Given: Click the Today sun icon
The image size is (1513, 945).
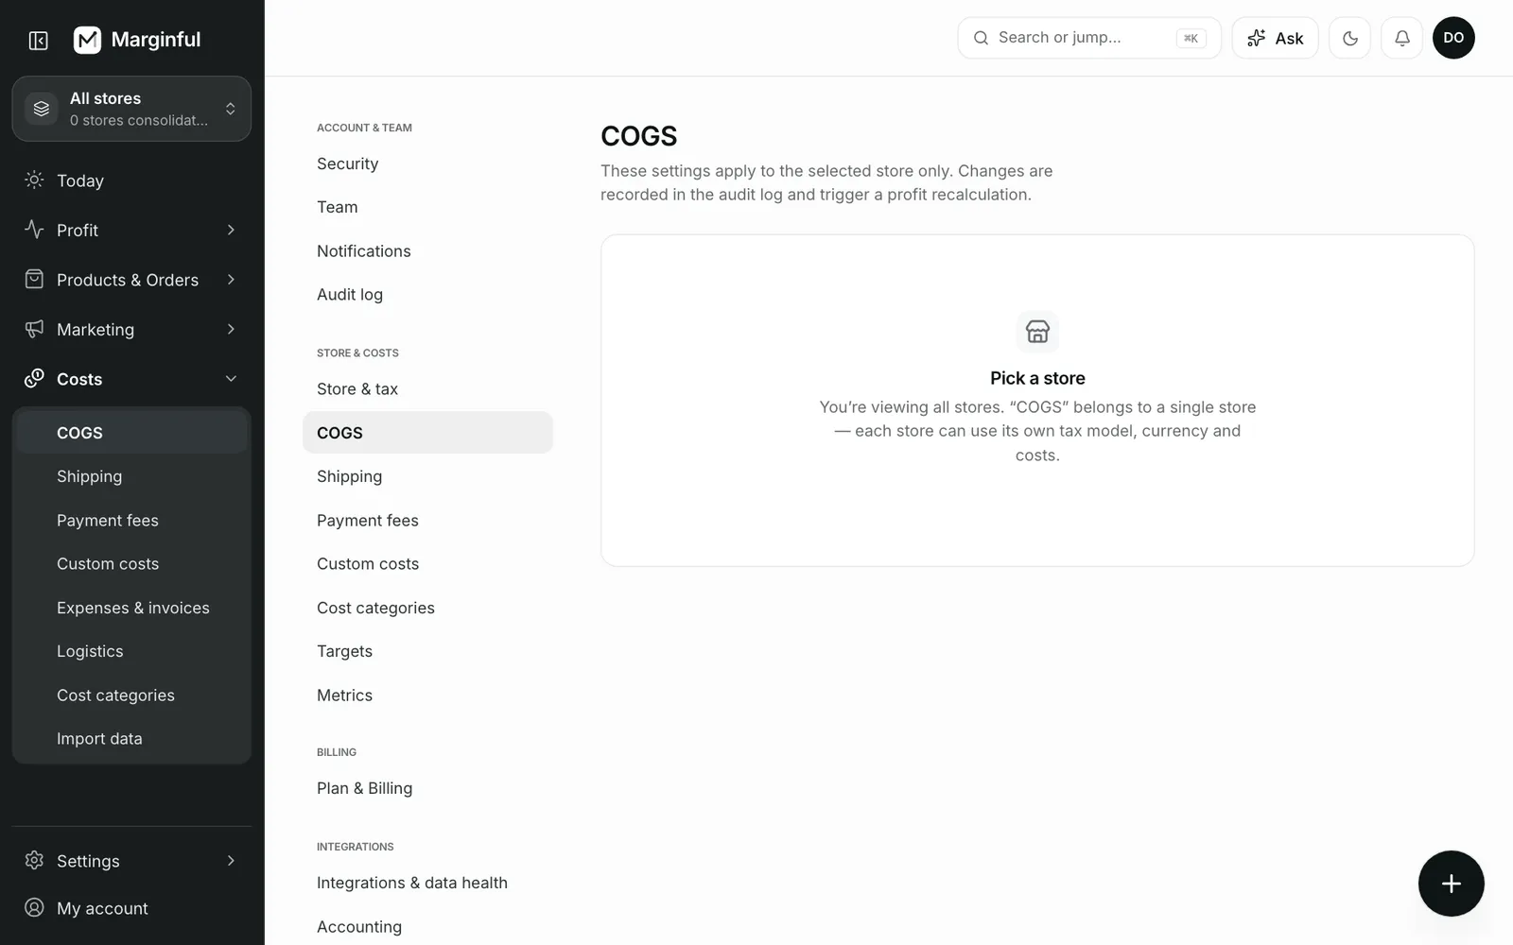Looking at the screenshot, I should click(x=34, y=180).
